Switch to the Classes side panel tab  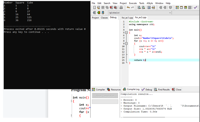coord(104,18)
